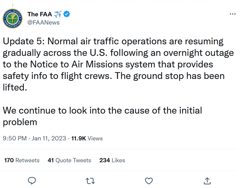Expand the three-dot more options menu
Viewport: 241px width, 188px height.
click(x=232, y=14)
